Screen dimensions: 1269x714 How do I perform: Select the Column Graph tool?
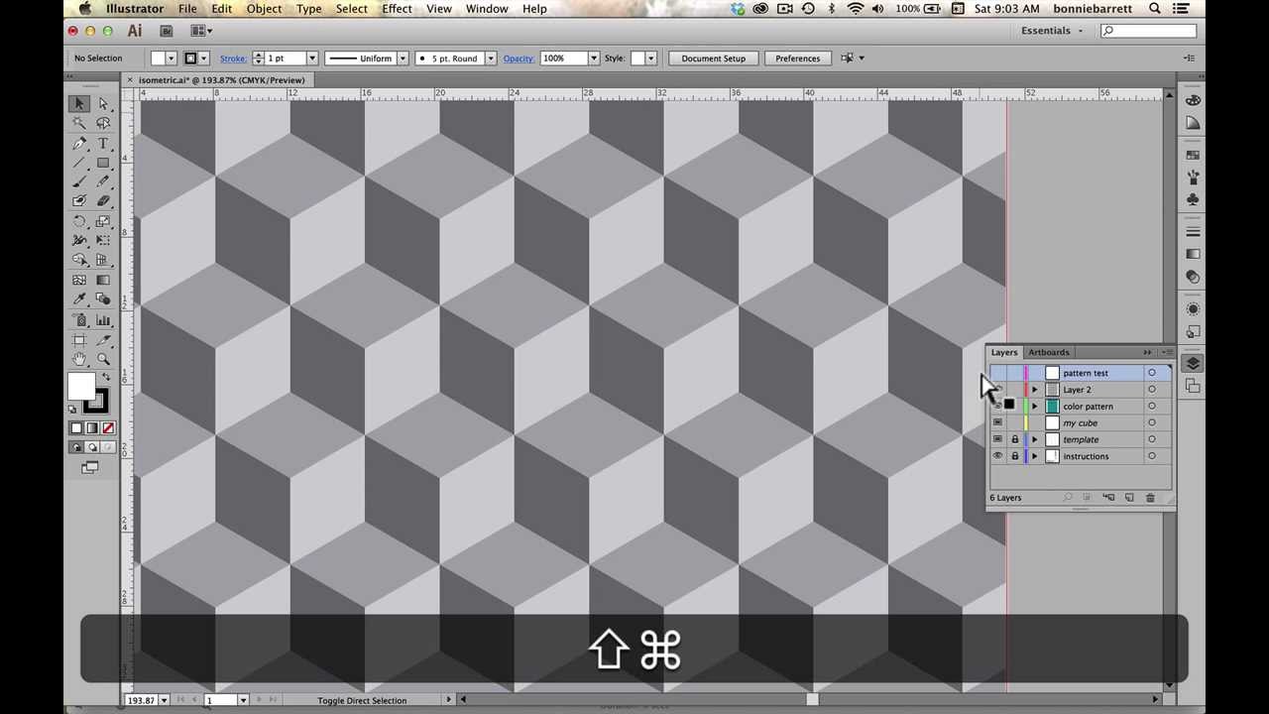coord(103,320)
